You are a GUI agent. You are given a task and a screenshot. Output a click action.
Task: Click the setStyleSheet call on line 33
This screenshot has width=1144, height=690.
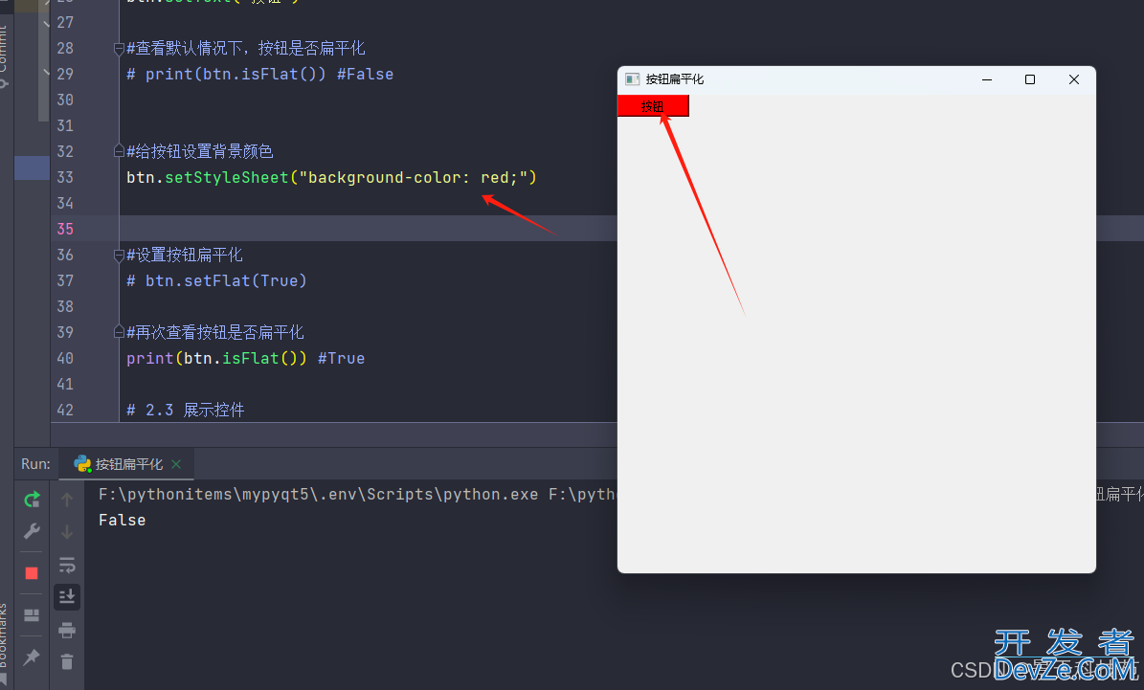227,177
